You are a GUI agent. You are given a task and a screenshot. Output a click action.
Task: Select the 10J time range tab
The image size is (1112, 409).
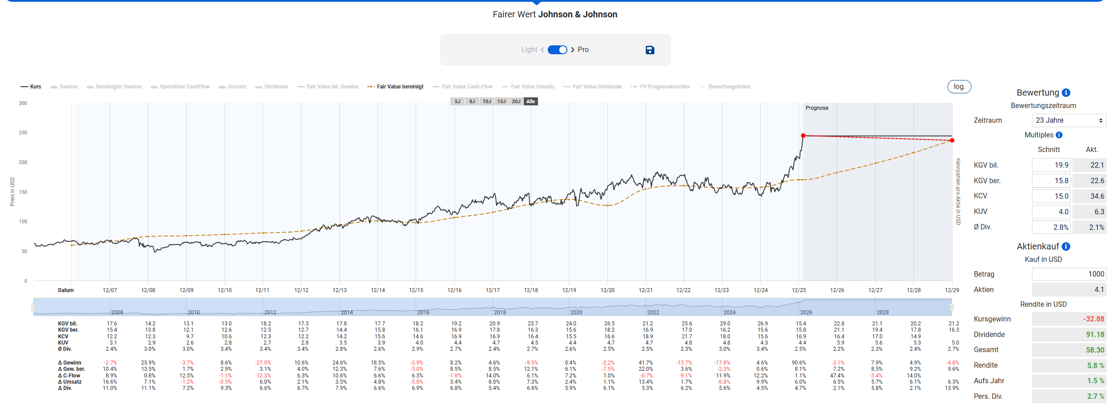point(487,101)
